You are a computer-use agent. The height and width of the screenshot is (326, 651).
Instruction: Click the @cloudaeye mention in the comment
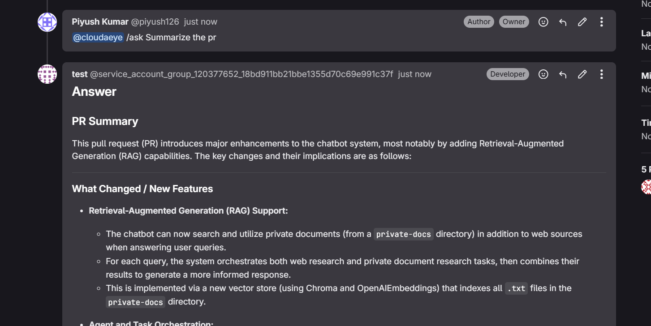point(98,38)
